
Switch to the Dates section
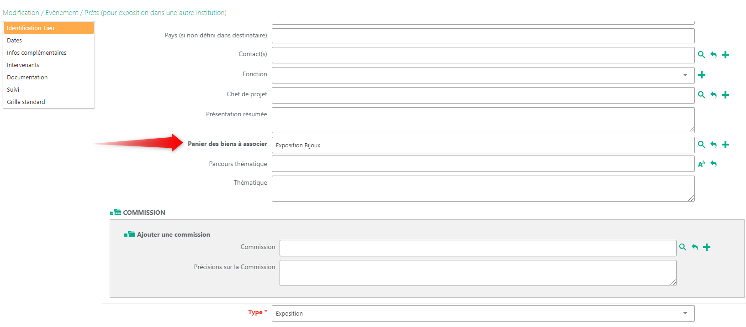[x=15, y=41]
